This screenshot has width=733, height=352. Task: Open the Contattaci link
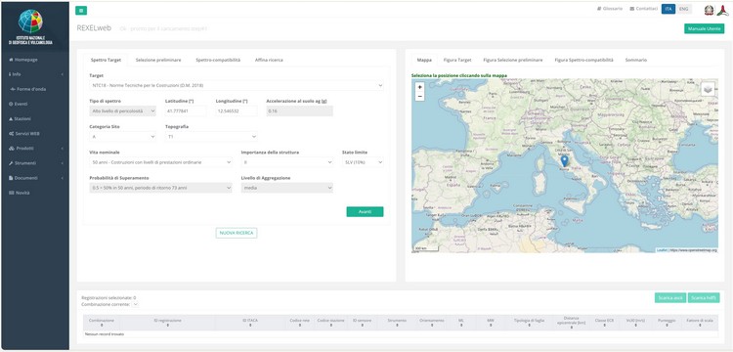coord(644,9)
